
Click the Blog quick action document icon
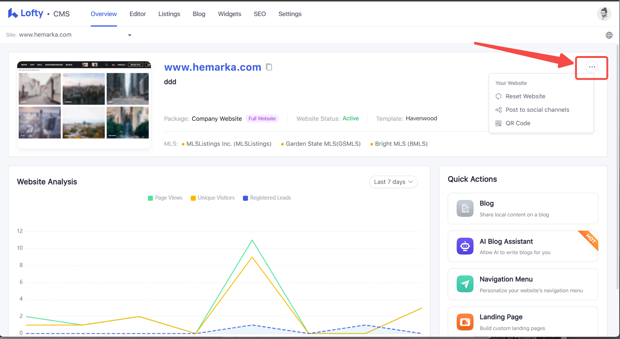click(x=465, y=209)
